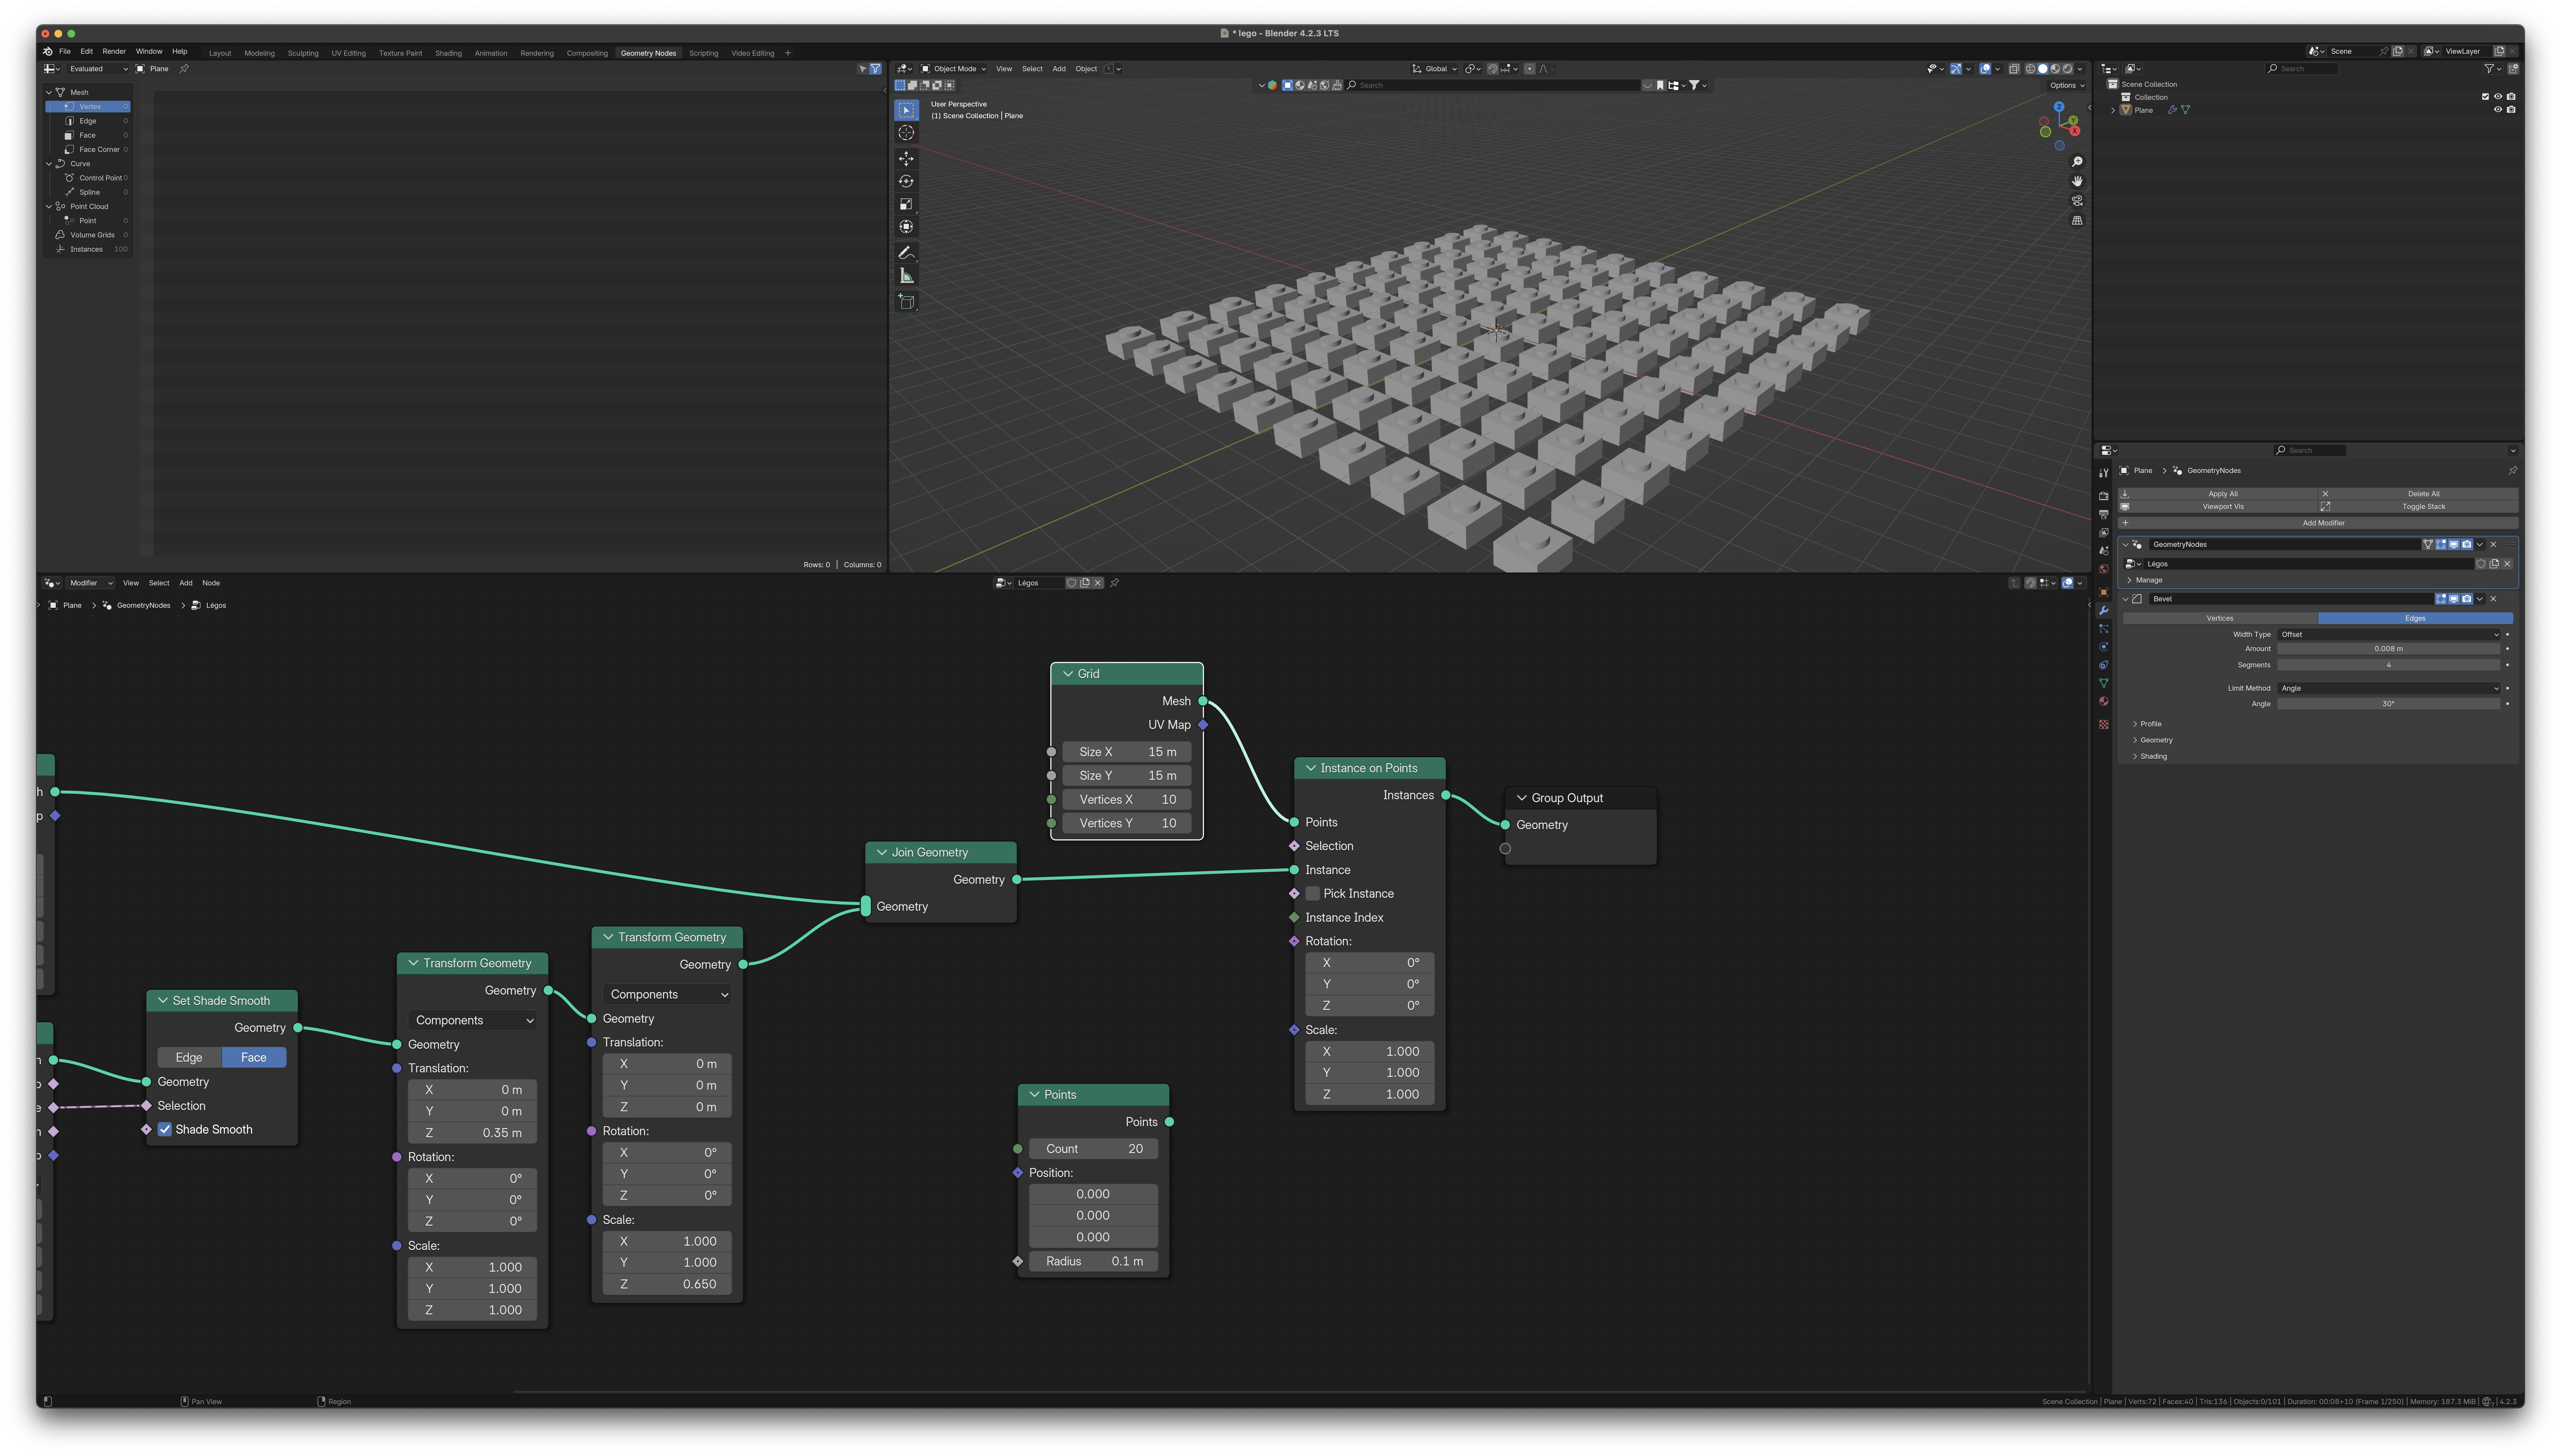Click the Bevel Segments value field

tap(2389, 665)
